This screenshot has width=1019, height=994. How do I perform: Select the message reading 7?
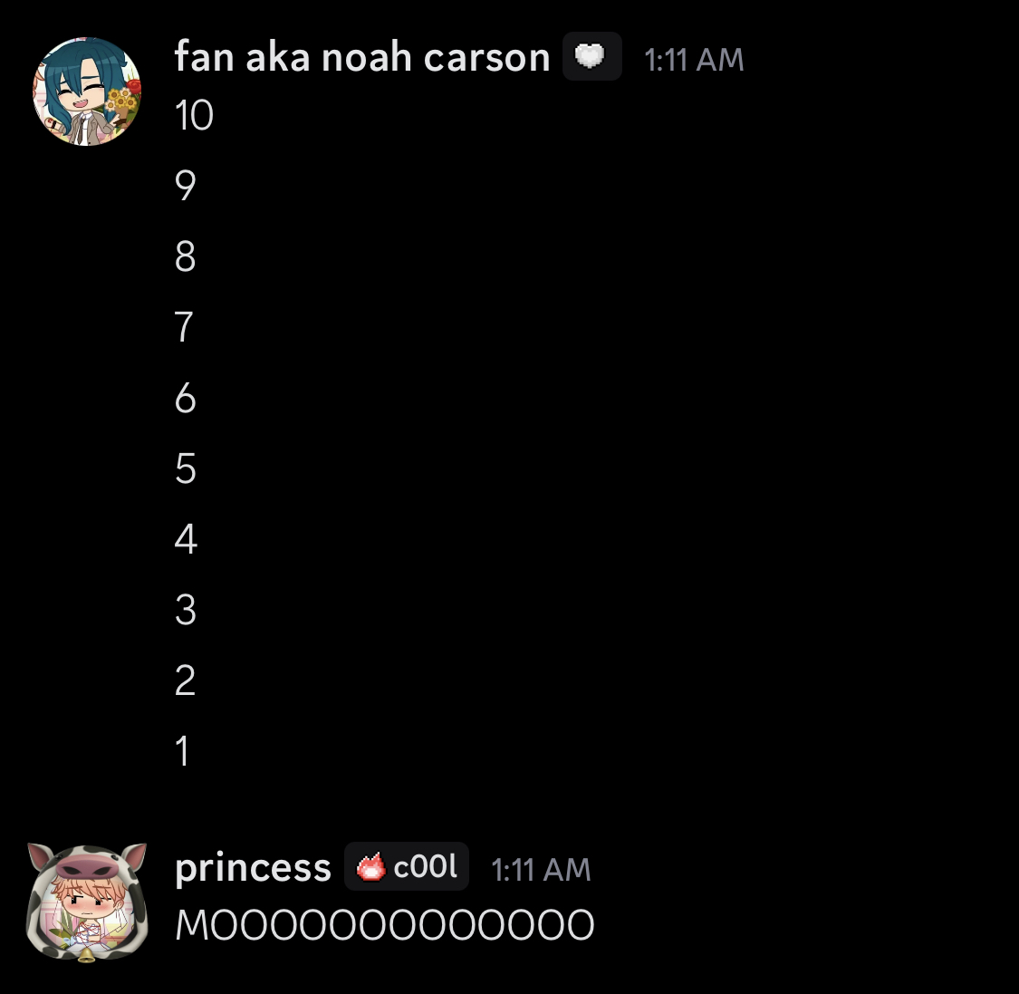click(184, 326)
